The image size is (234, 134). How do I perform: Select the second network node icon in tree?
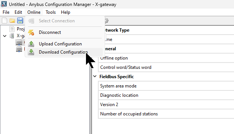click(19, 49)
